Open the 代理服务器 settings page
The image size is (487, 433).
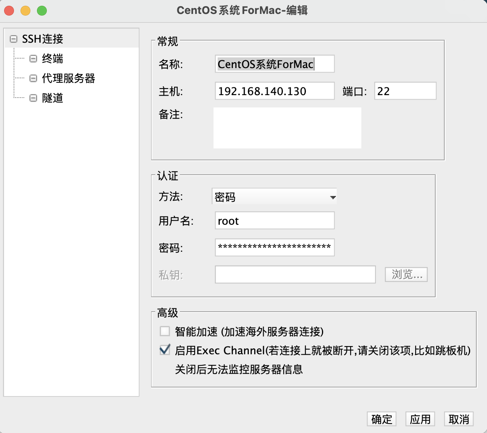68,78
